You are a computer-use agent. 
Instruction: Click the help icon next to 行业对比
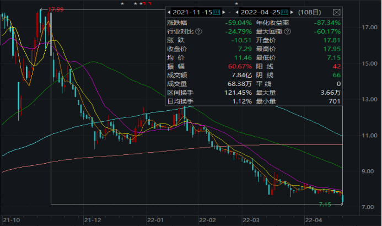click(x=198, y=31)
